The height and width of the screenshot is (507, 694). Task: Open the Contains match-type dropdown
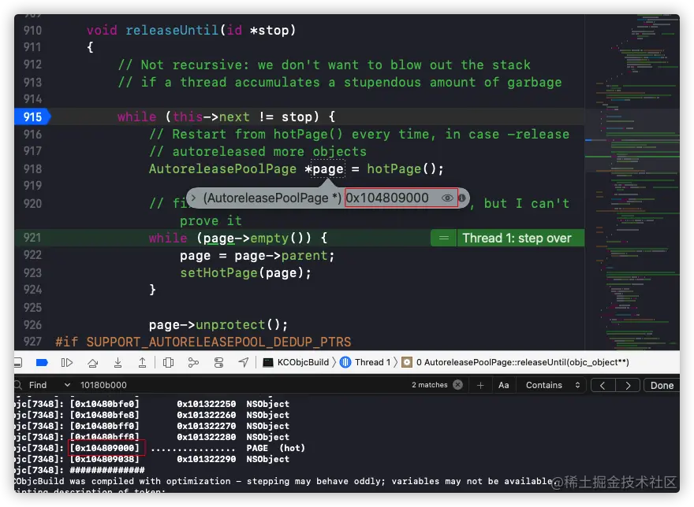[553, 385]
